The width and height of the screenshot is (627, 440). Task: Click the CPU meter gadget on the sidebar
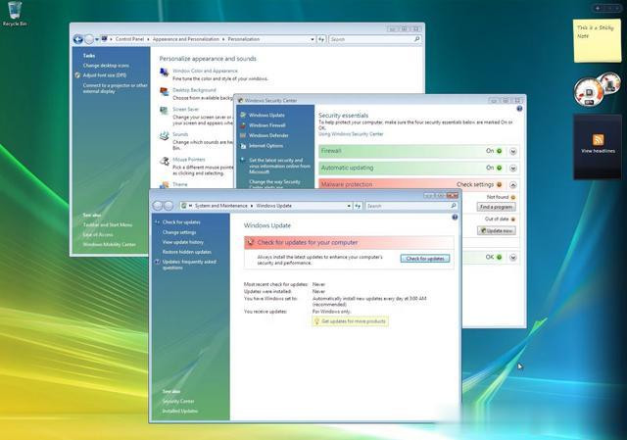597,89
